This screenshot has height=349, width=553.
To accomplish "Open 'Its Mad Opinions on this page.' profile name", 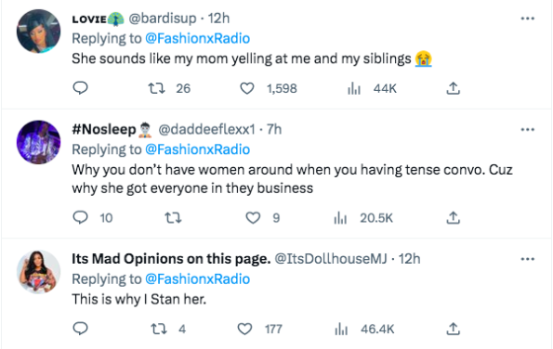I will pyautogui.click(x=171, y=259).
